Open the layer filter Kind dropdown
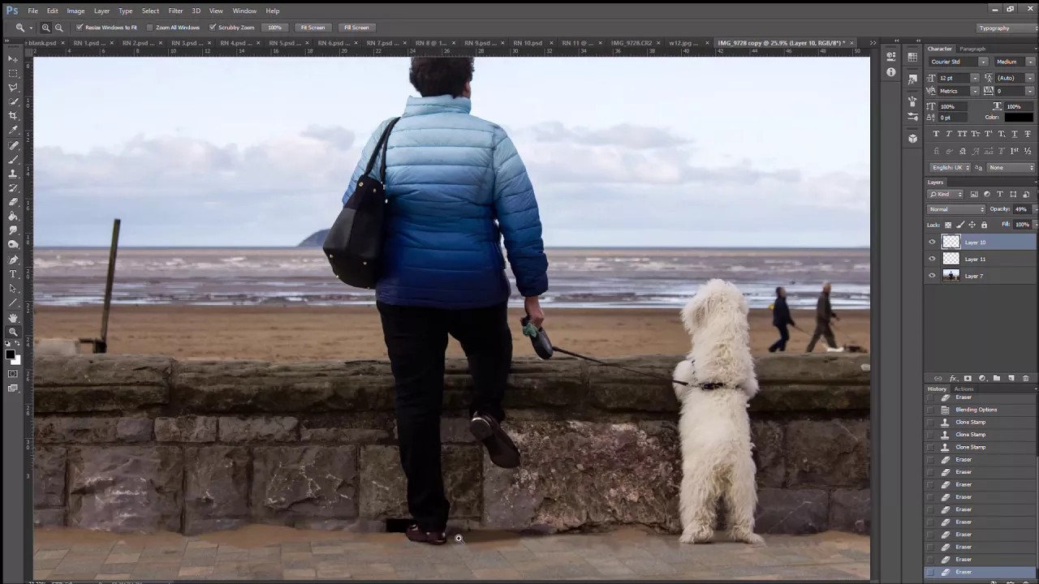Screen dimensions: 1039x584 (x=946, y=195)
